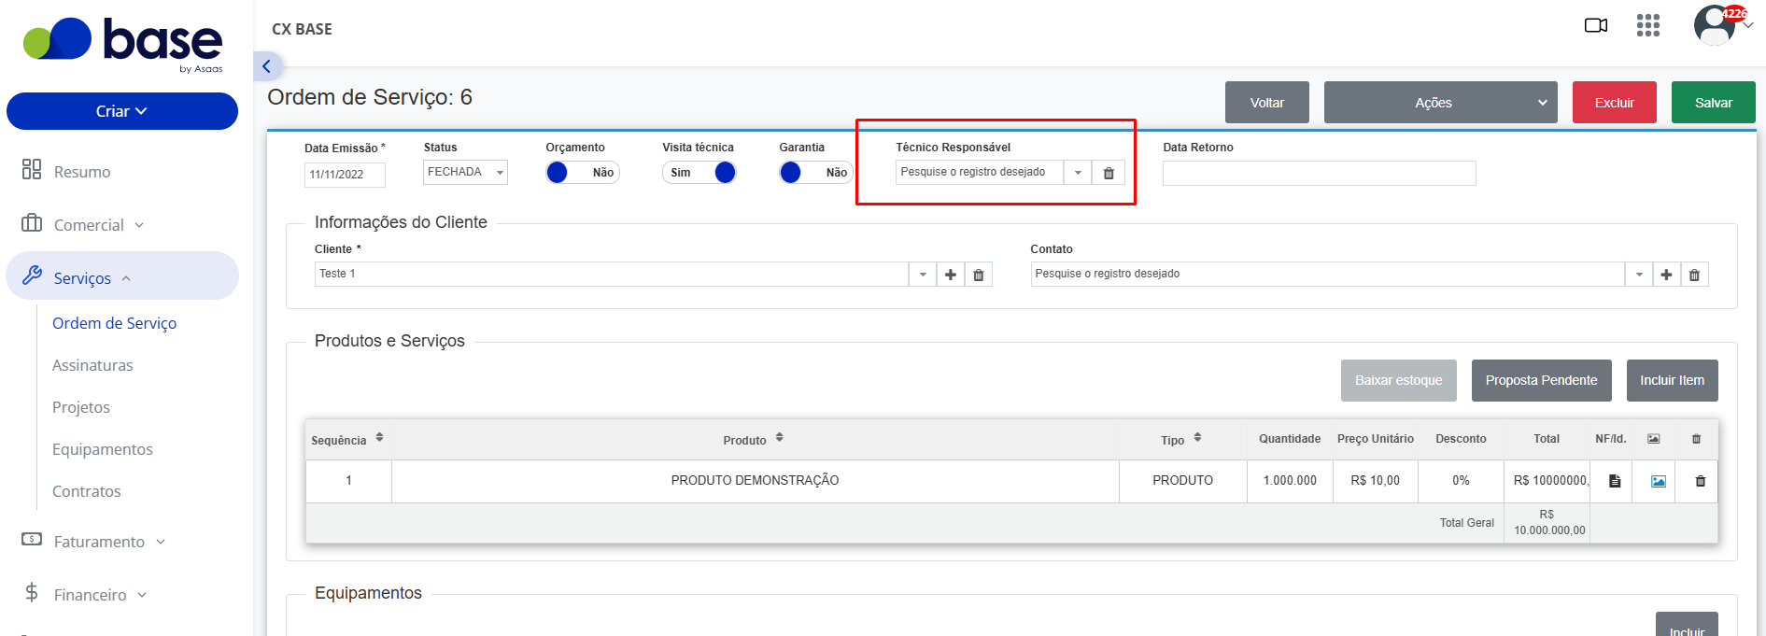Expand the Cliente dropdown arrow
The width and height of the screenshot is (1766, 636).
[923, 275]
